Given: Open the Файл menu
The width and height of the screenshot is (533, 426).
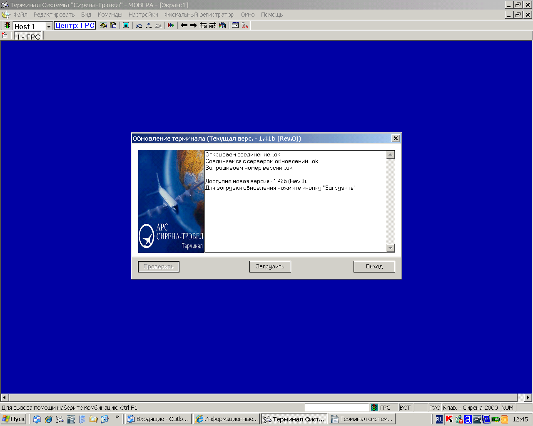Looking at the screenshot, I should pos(20,15).
